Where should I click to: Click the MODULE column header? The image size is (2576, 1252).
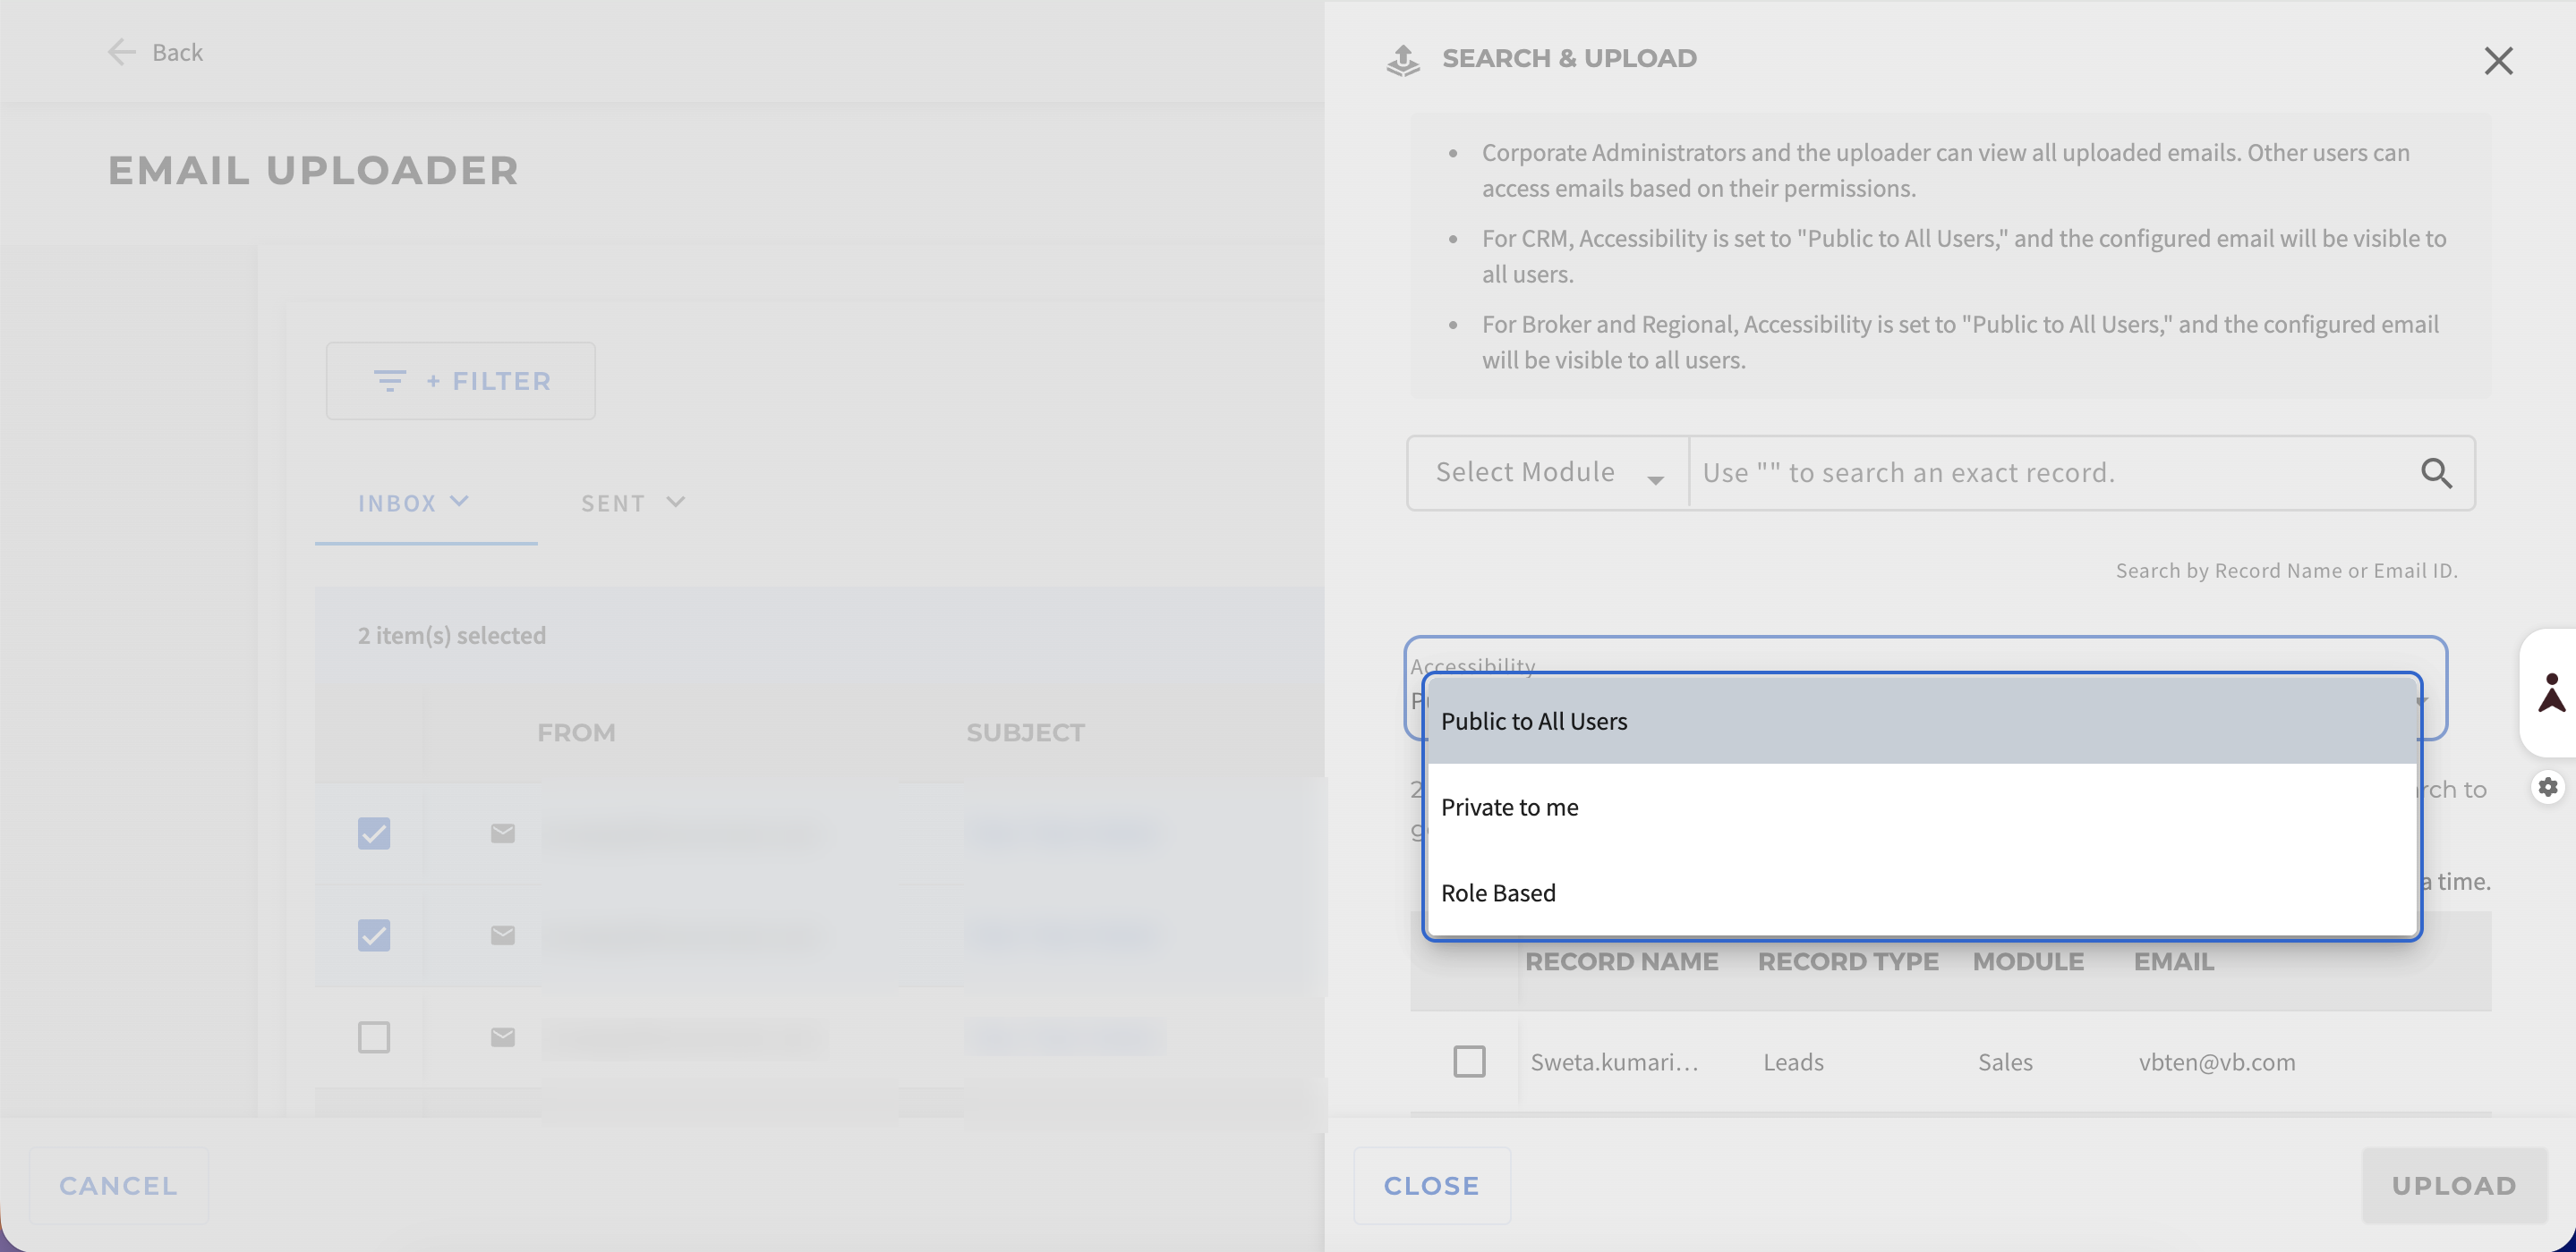click(x=2028, y=962)
